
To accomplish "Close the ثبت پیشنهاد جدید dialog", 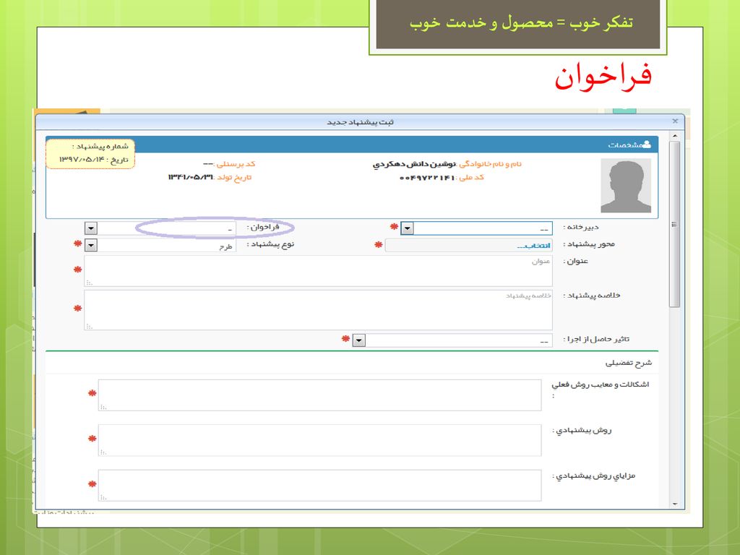I will click(675, 121).
